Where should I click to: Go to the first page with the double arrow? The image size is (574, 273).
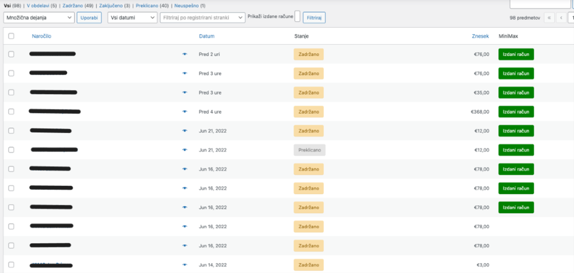549,18
